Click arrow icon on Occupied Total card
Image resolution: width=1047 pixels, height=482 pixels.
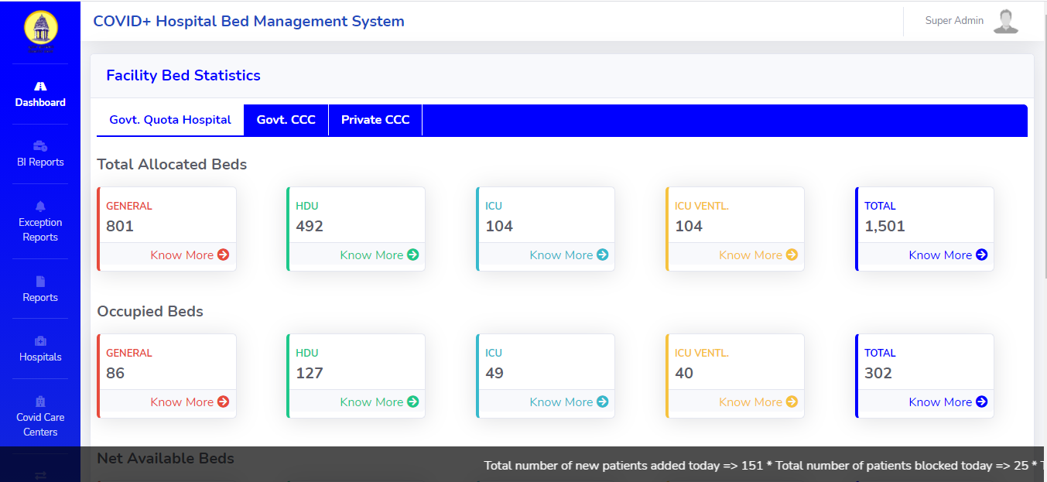click(x=981, y=402)
